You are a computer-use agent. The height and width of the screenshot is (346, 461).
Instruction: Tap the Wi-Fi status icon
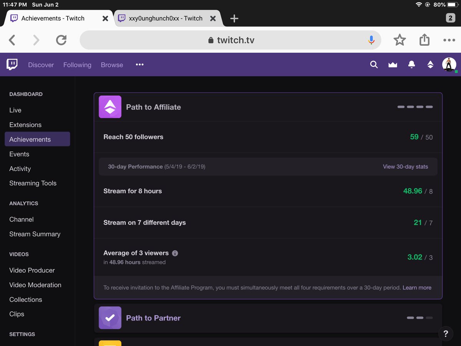(418, 5)
